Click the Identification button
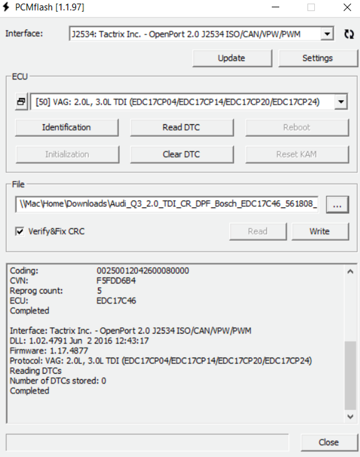This screenshot has width=360, height=457. (x=67, y=127)
